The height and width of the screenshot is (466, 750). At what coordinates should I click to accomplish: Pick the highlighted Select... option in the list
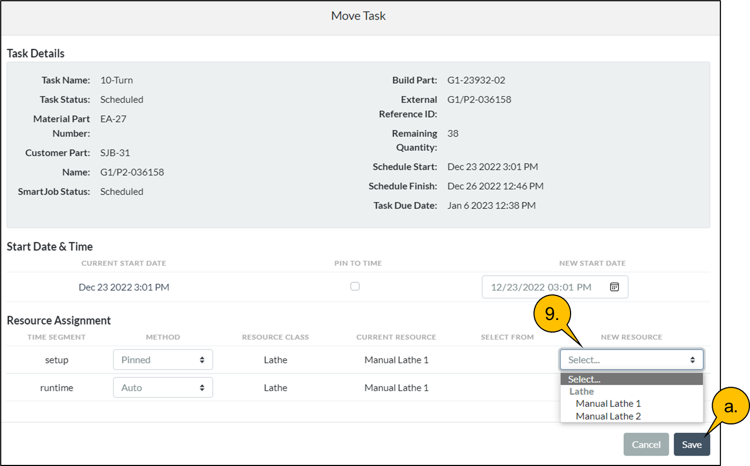(632, 379)
